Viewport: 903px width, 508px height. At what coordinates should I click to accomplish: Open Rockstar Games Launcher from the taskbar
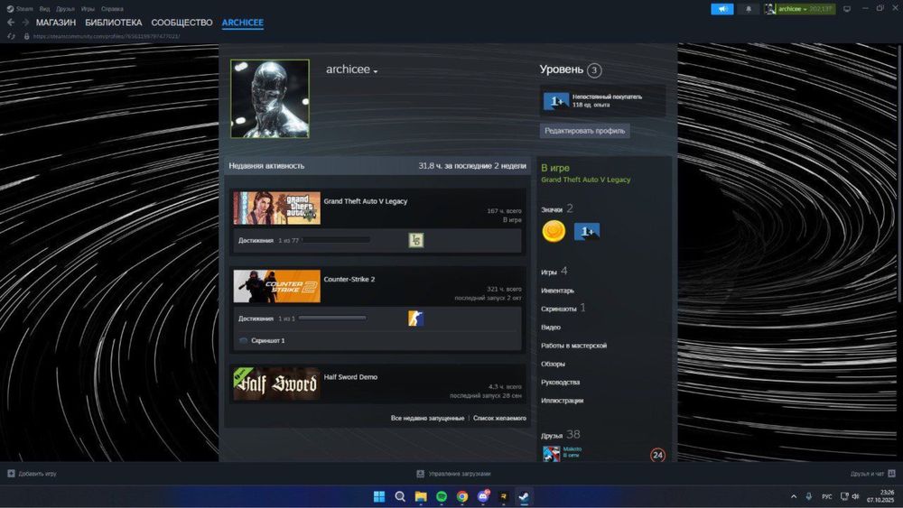[x=503, y=496]
